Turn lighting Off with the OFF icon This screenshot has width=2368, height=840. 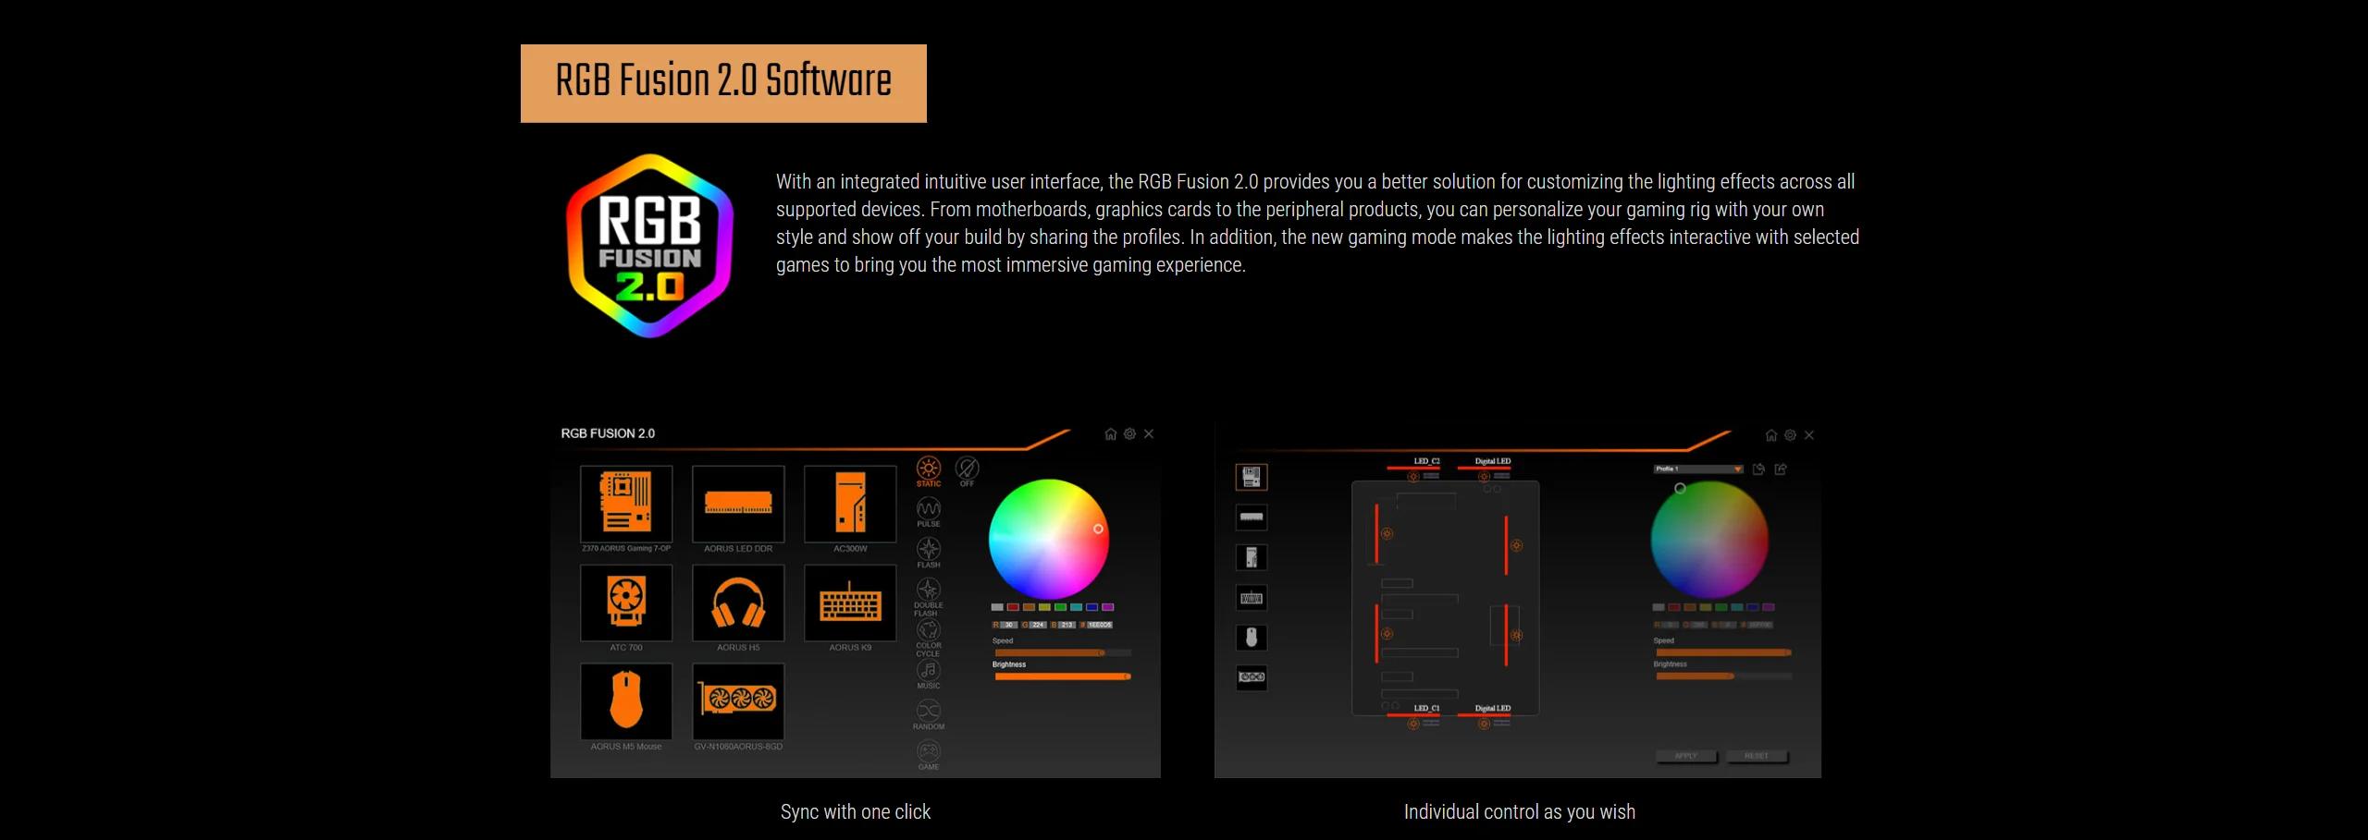point(967,470)
